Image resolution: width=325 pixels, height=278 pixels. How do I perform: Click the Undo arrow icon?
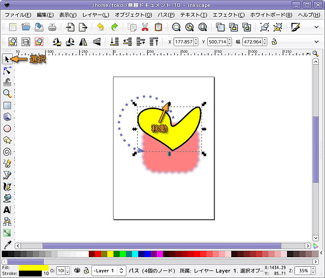101,27
